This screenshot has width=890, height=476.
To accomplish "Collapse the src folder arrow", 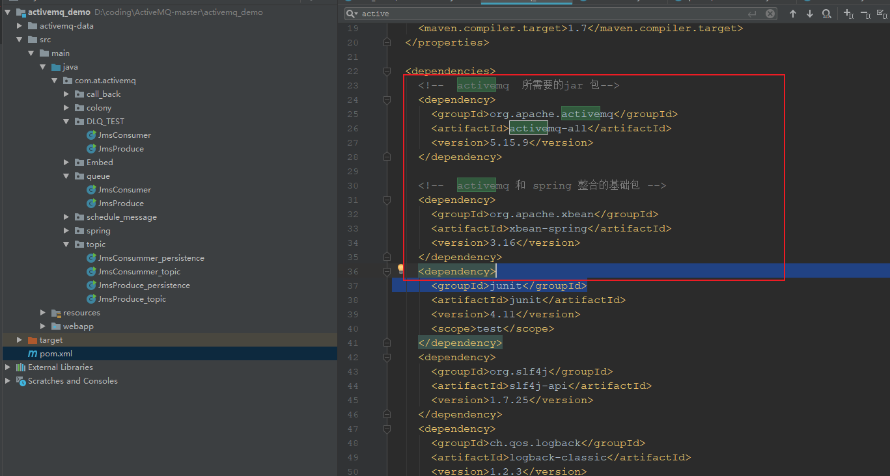I will coord(20,40).
